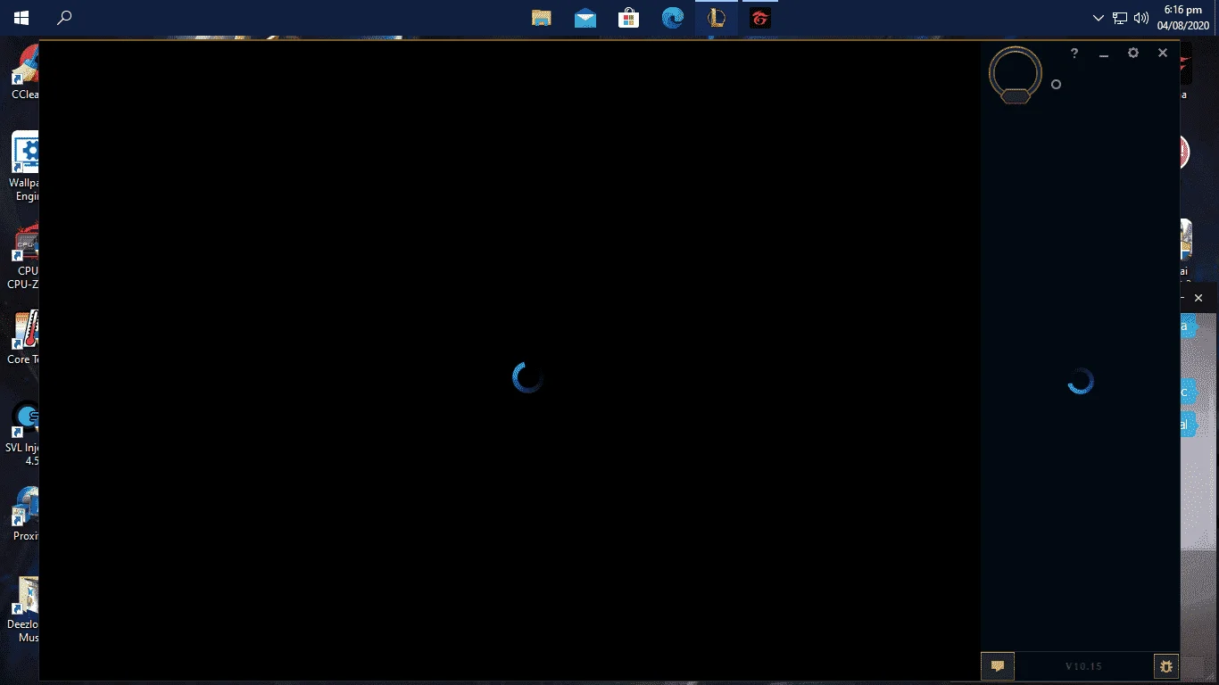Viewport: 1219px width, 685px height.
Task: Open File Explorer from the taskbar
Action: (541, 18)
